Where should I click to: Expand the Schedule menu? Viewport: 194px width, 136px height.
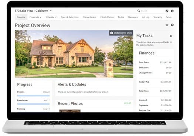click(51, 17)
